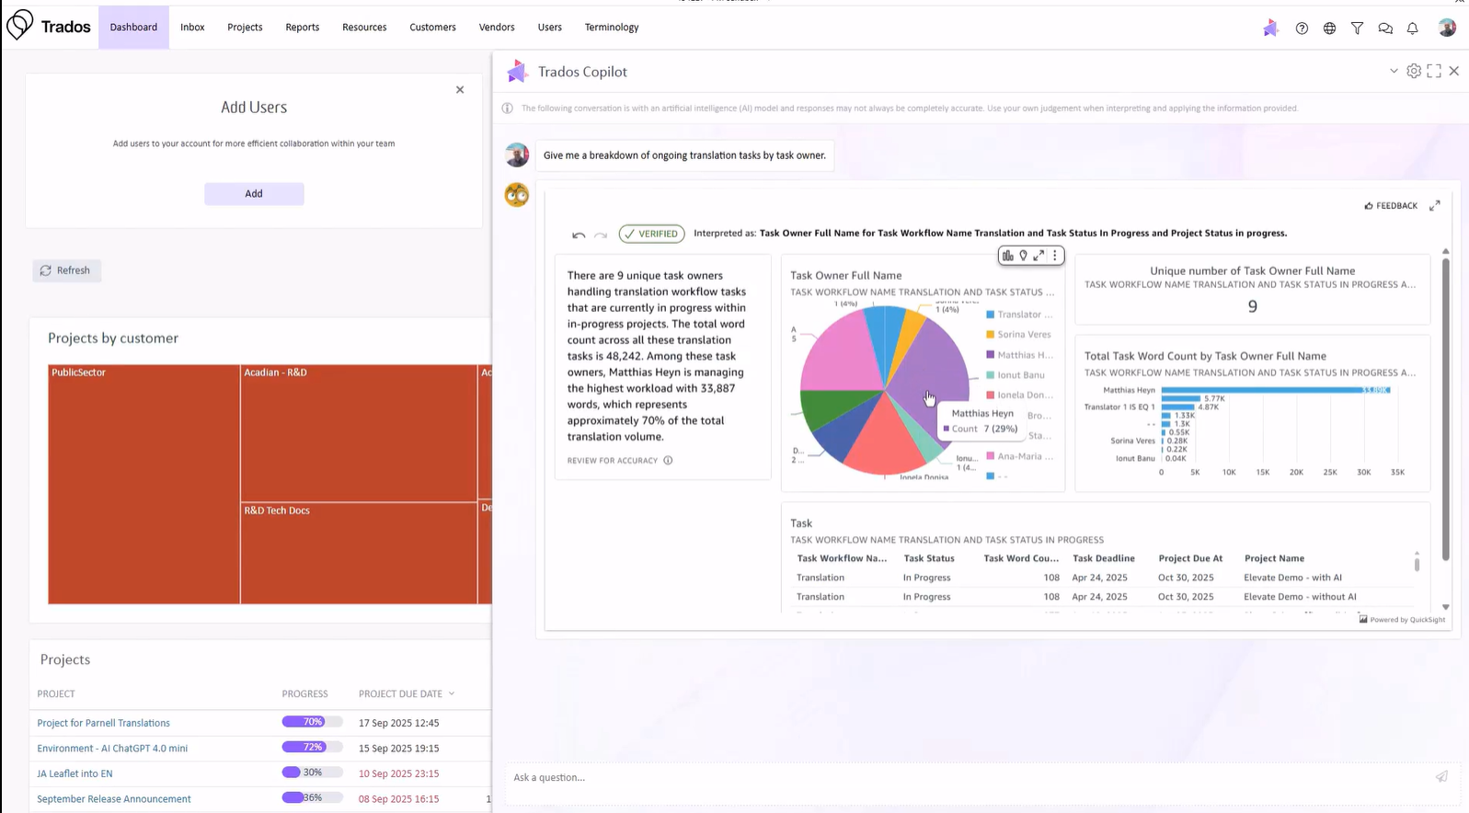Click the 72% progress bar
The width and height of the screenshot is (1469, 813).
point(312,747)
